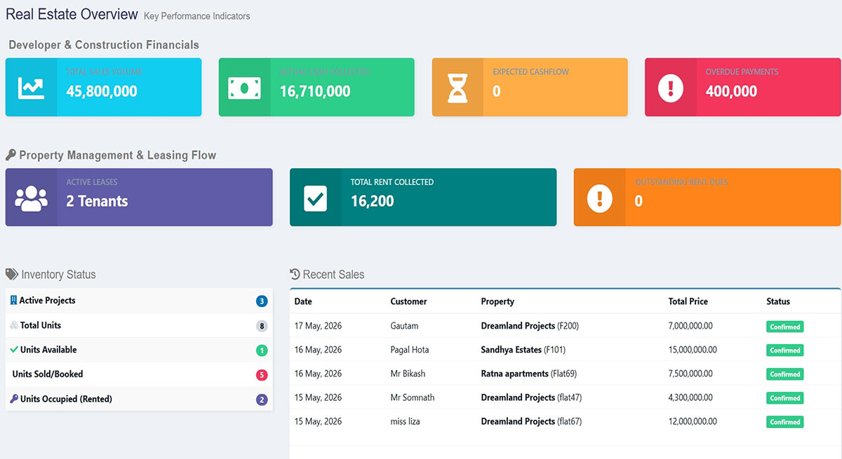Select Dreamland Projects (F200) property
The height and width of the screenshot is (459, 842).
pos(530,326)
